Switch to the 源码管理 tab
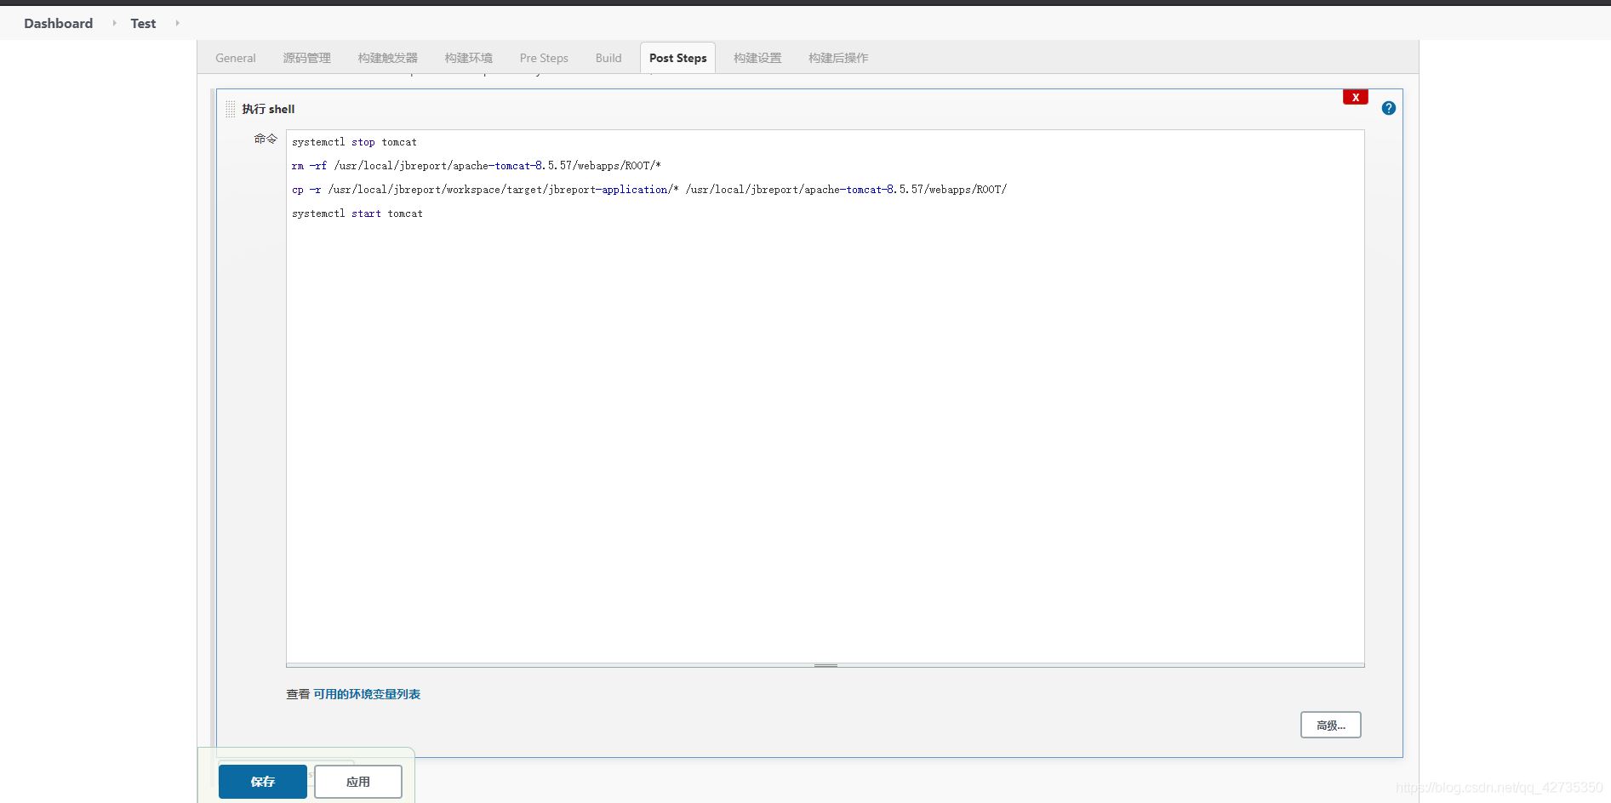This screenshot has height=803, width=1611. [x=306, y=58]
